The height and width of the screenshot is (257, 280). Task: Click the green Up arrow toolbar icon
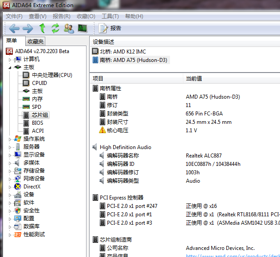(x=42, y=28)
